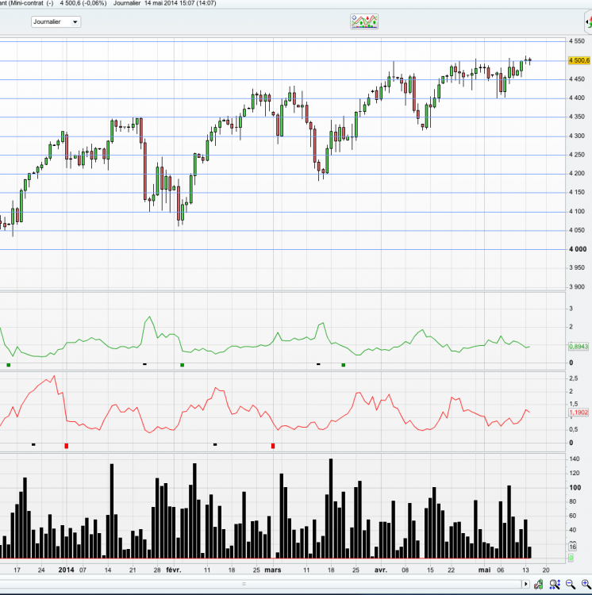This screenshot has width=592, height=595.
Task: Select the yellow 4 500,6 current price label
Action: [x=579, y=60]
